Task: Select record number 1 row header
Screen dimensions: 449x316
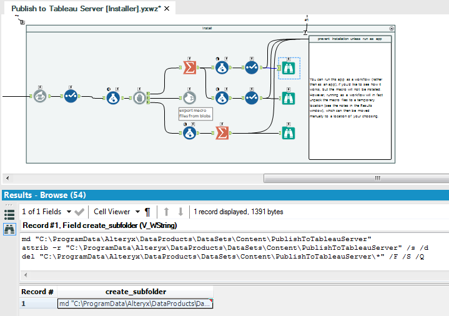Action: [38, 304]
